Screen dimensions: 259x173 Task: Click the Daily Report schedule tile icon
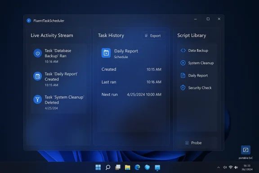click(106, 53)
